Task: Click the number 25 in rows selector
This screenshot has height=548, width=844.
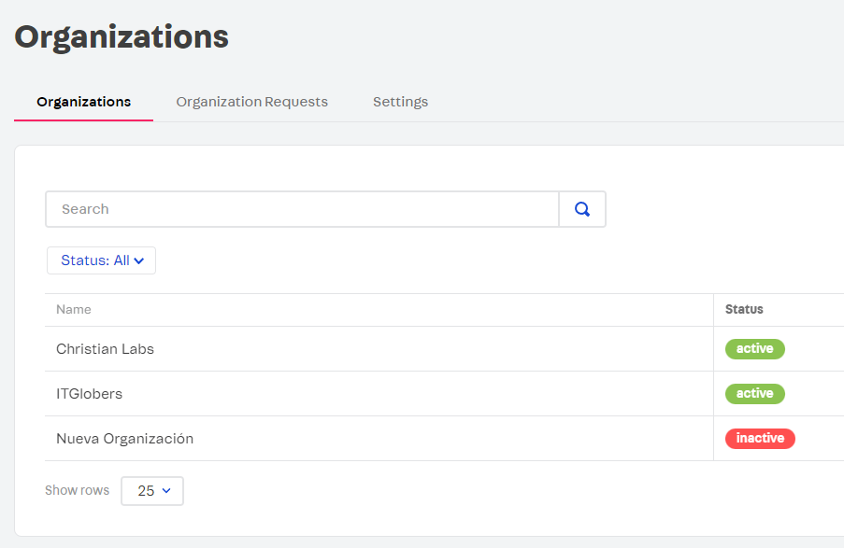Action: [x=146, y=491]
